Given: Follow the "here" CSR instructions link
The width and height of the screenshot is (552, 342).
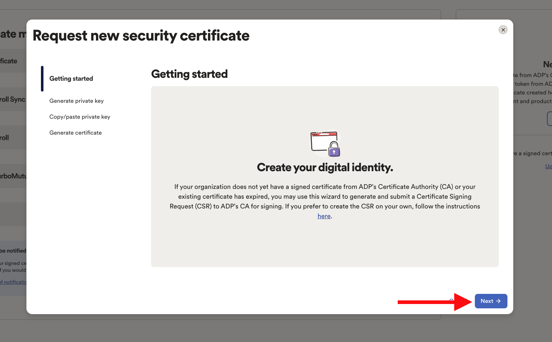Looking at the screenshot, I should 324,216.
